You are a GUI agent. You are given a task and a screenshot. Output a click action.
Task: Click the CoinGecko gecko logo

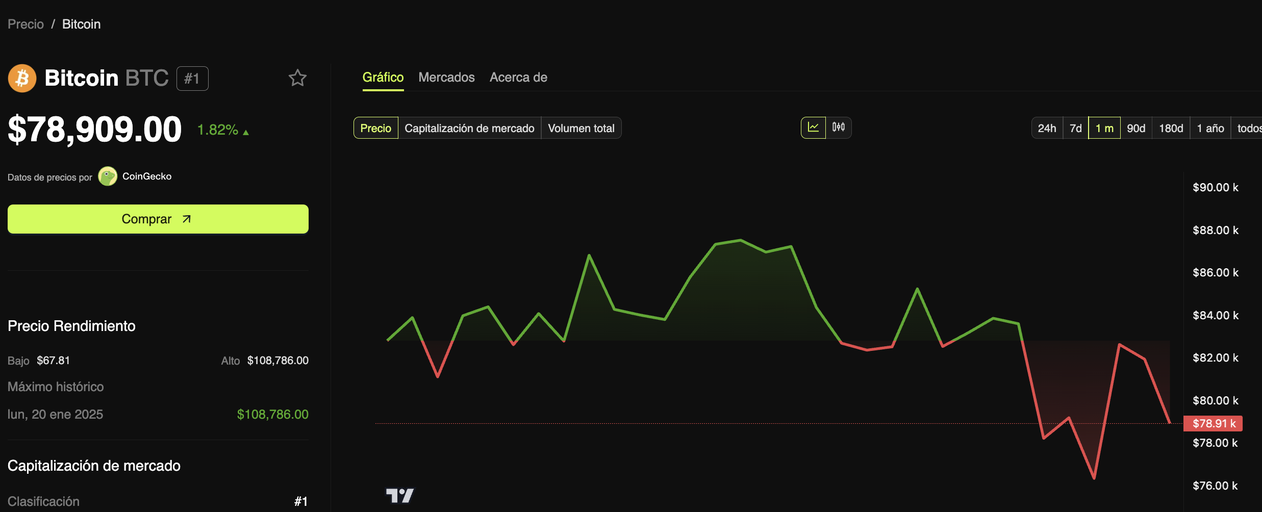[x=108, y=176]
